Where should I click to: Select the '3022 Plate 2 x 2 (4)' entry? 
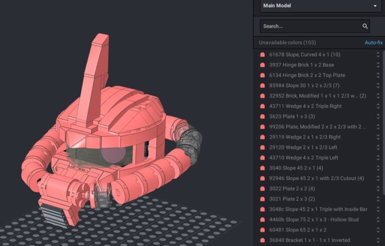coord(292,188)
